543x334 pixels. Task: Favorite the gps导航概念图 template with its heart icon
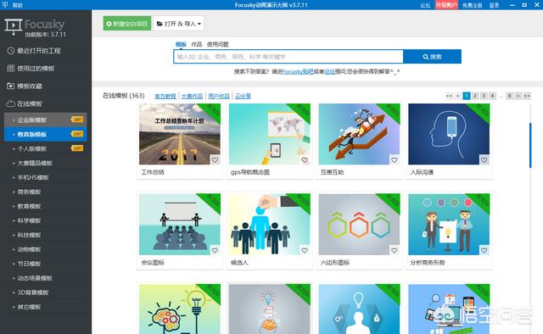(x=305, y=160)
